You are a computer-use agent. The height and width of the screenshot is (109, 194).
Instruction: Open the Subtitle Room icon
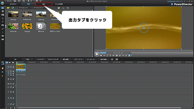(x=3, y=40)
